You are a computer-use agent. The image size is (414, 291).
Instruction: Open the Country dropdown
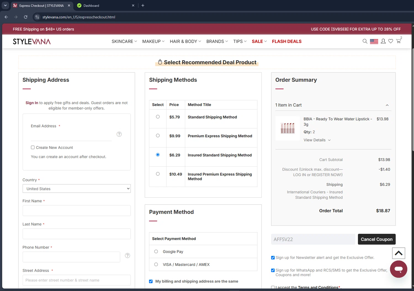(x=76, y=189)
